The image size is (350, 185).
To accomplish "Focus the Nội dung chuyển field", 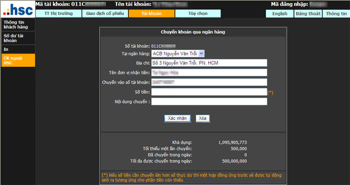I will click(x=209, y=102).
